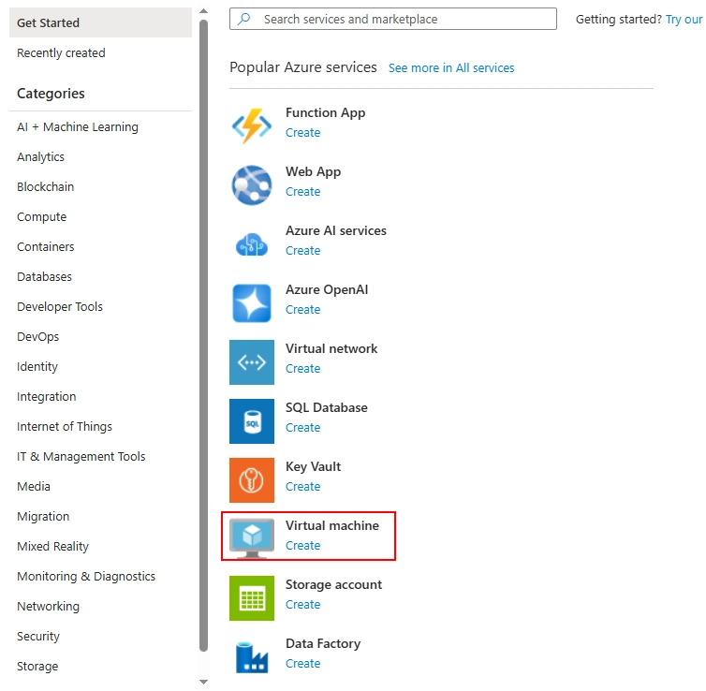Open the Identity category

coord(37,366)
